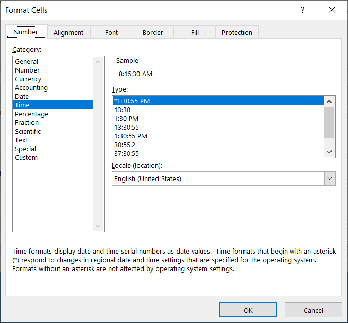This screenshot has width=348, height=323.
Task: Open the Protection tab
Action: pyautogui.click(x=237, y=32)
